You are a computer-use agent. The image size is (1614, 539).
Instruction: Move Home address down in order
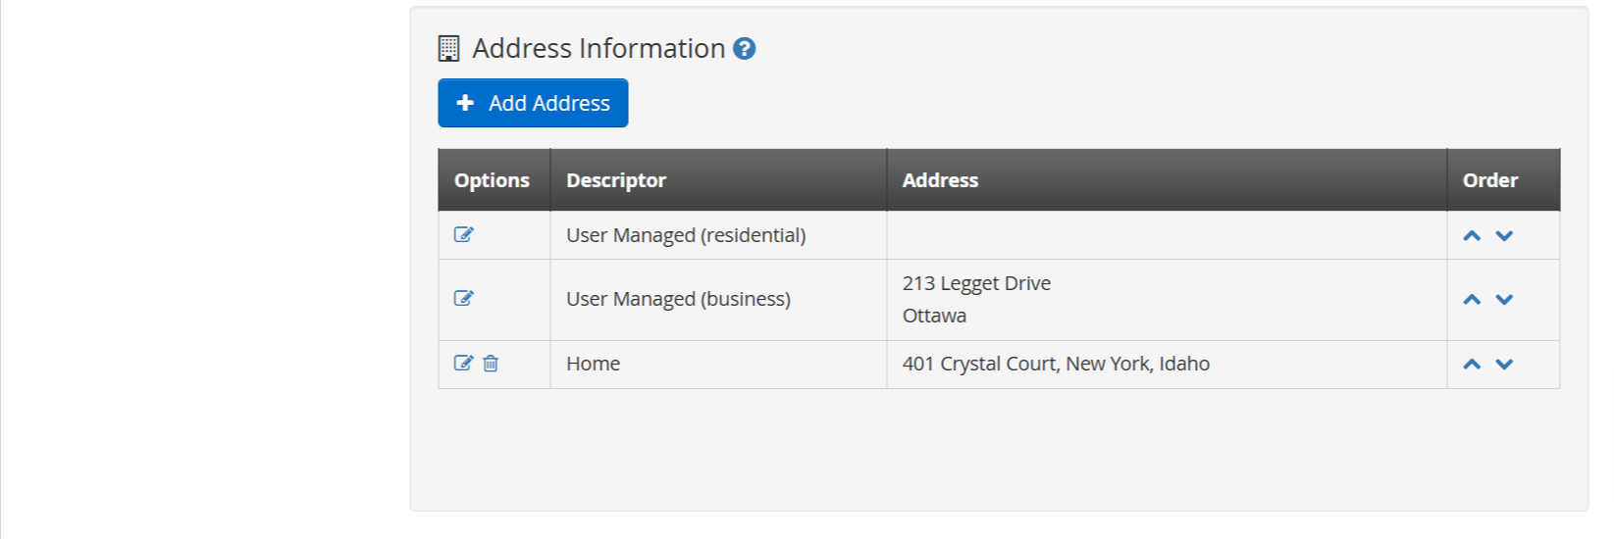tap(1504, 364)
